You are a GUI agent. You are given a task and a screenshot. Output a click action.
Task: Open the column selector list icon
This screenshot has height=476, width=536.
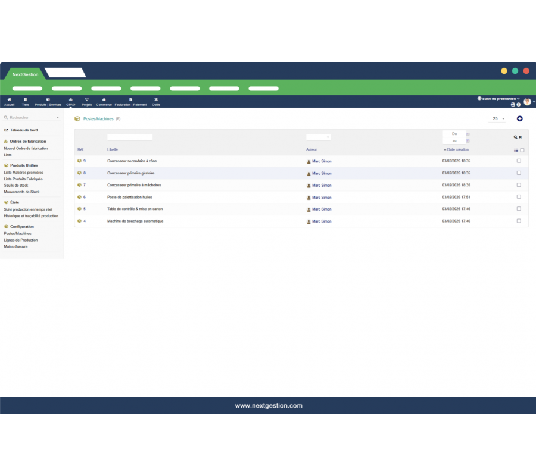516,150
